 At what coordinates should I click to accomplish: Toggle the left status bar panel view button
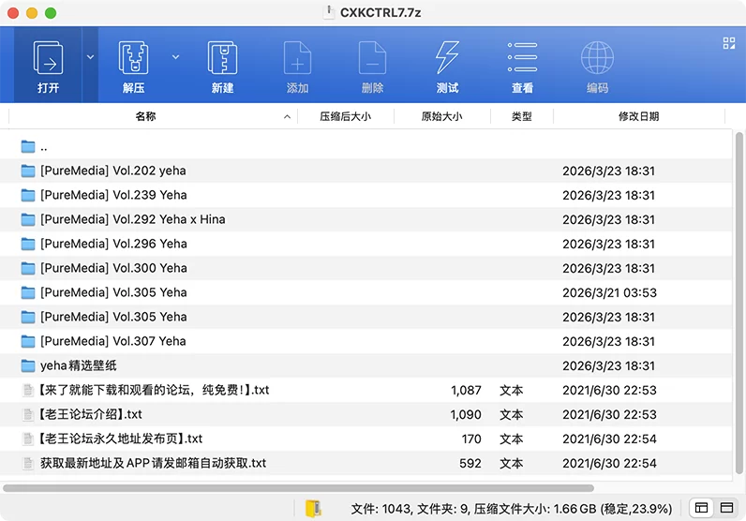click(700, 508)
